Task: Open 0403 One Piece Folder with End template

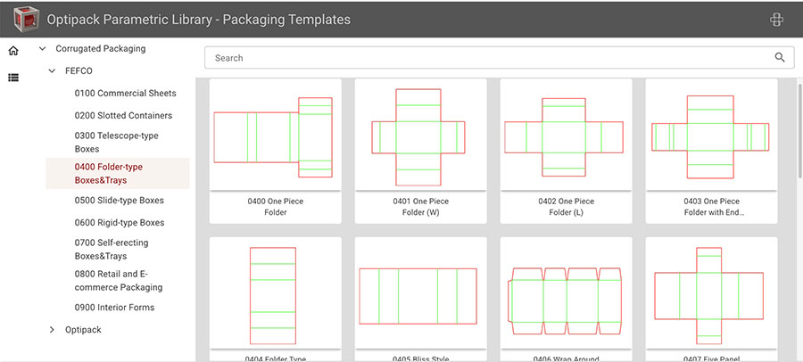Action: pyautogui.click(x=712, y=151)
